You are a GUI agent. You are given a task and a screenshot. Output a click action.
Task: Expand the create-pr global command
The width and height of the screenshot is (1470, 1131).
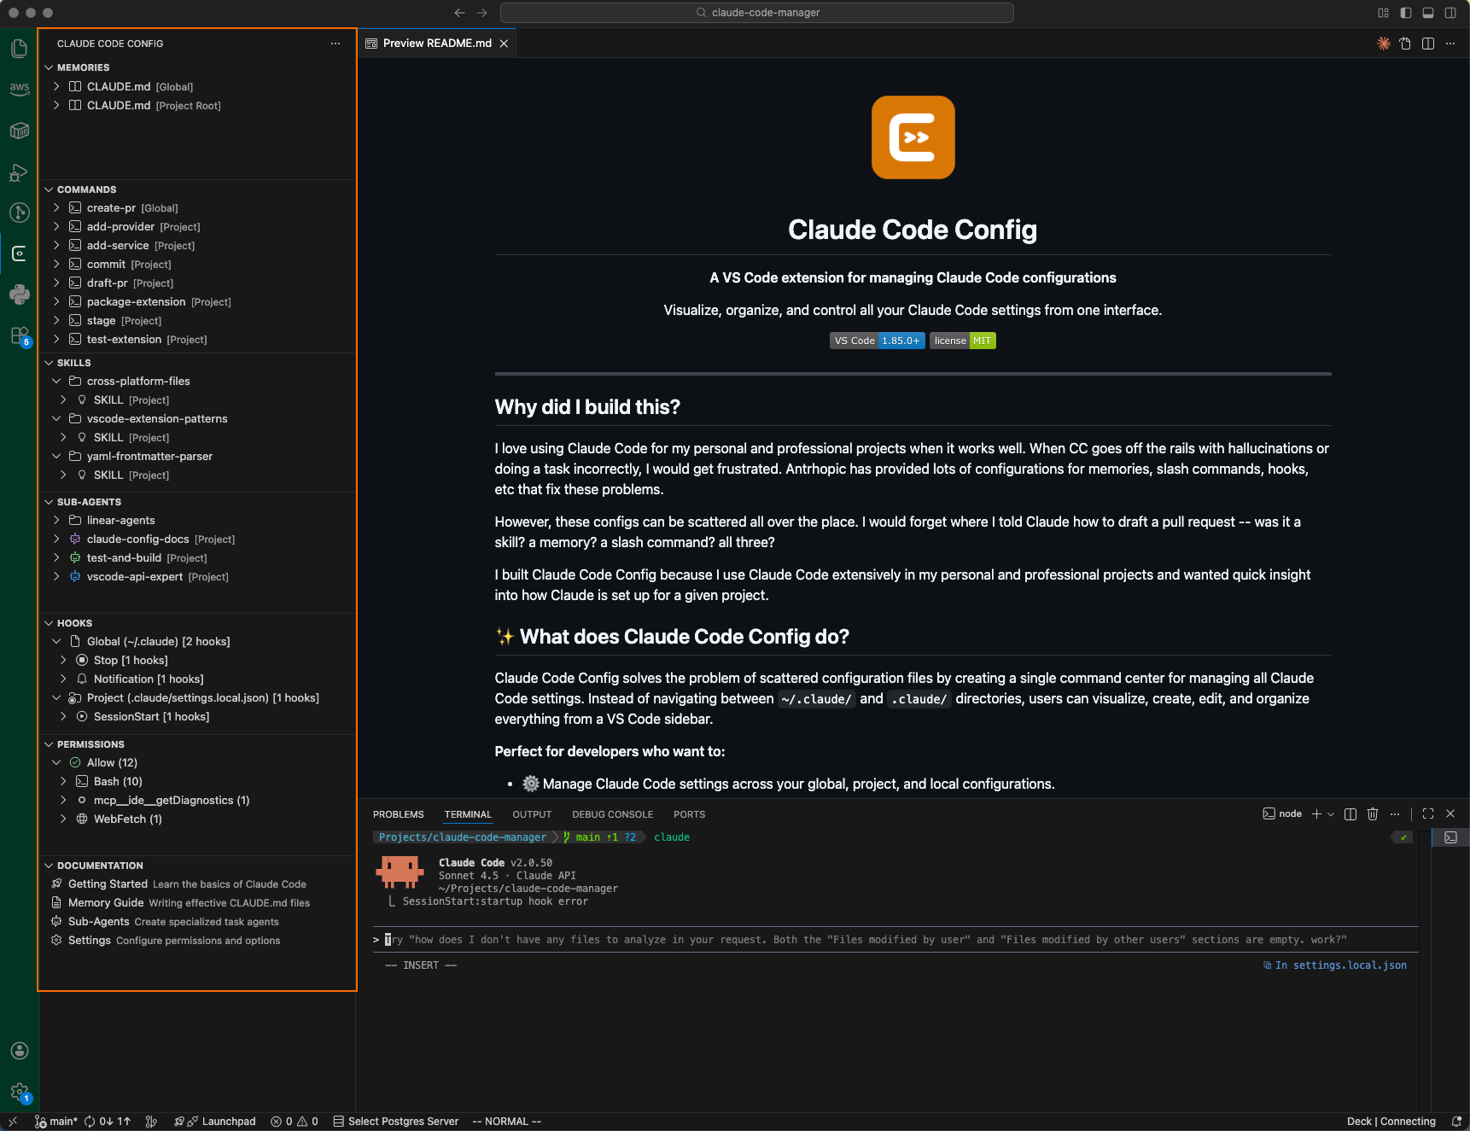[56, 207]
